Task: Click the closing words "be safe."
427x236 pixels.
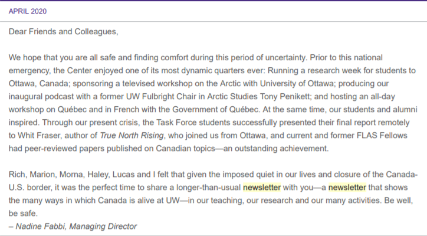Action: (x=23, y=214)
